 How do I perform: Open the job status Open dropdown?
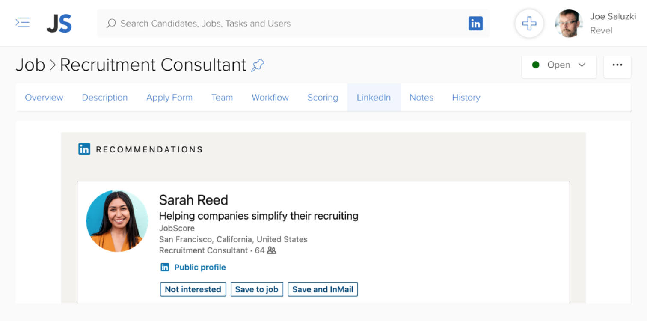(558, 65)
